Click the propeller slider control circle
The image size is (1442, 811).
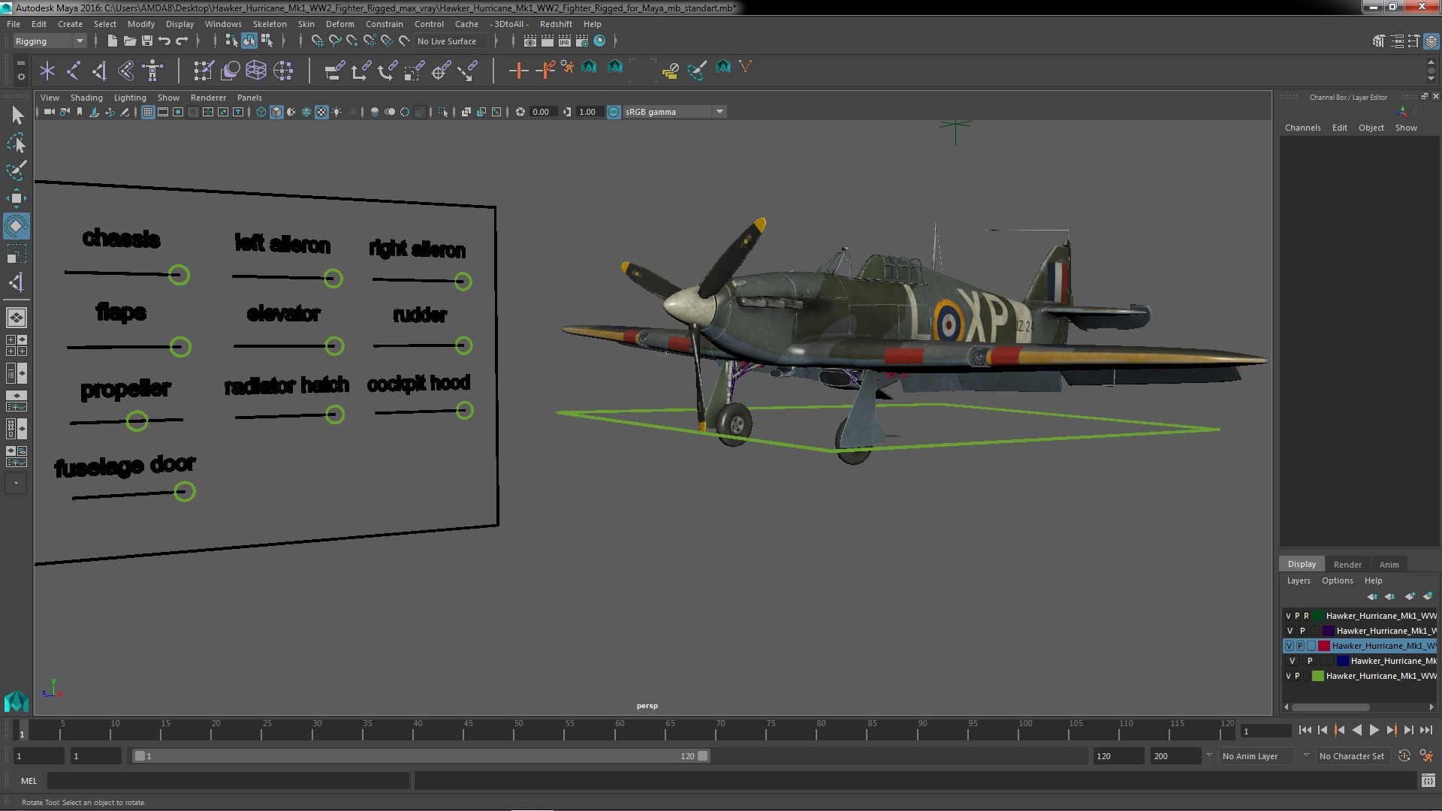(x=137, y=421)
